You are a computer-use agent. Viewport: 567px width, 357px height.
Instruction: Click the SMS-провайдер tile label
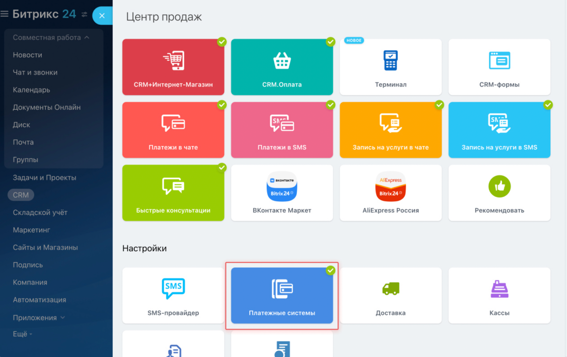pyautogui.click(x=173, y=313)
